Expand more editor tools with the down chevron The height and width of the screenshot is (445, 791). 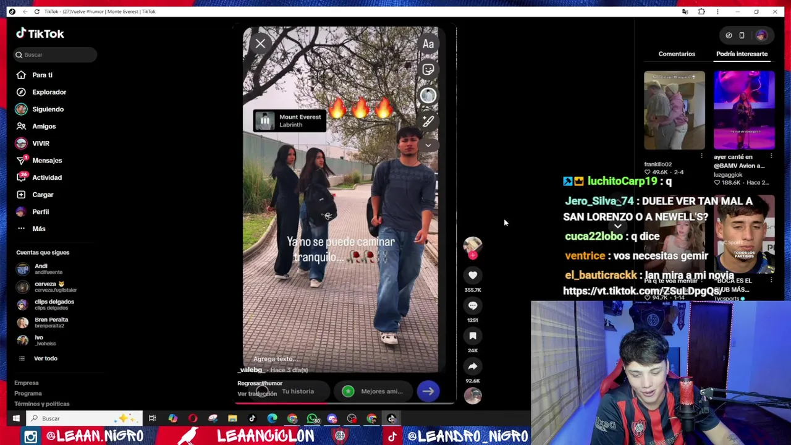tap(428, 145)
